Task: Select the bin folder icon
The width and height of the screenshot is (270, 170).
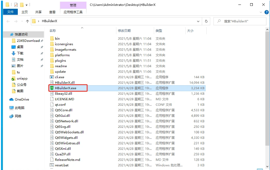Action: point(52,39)
